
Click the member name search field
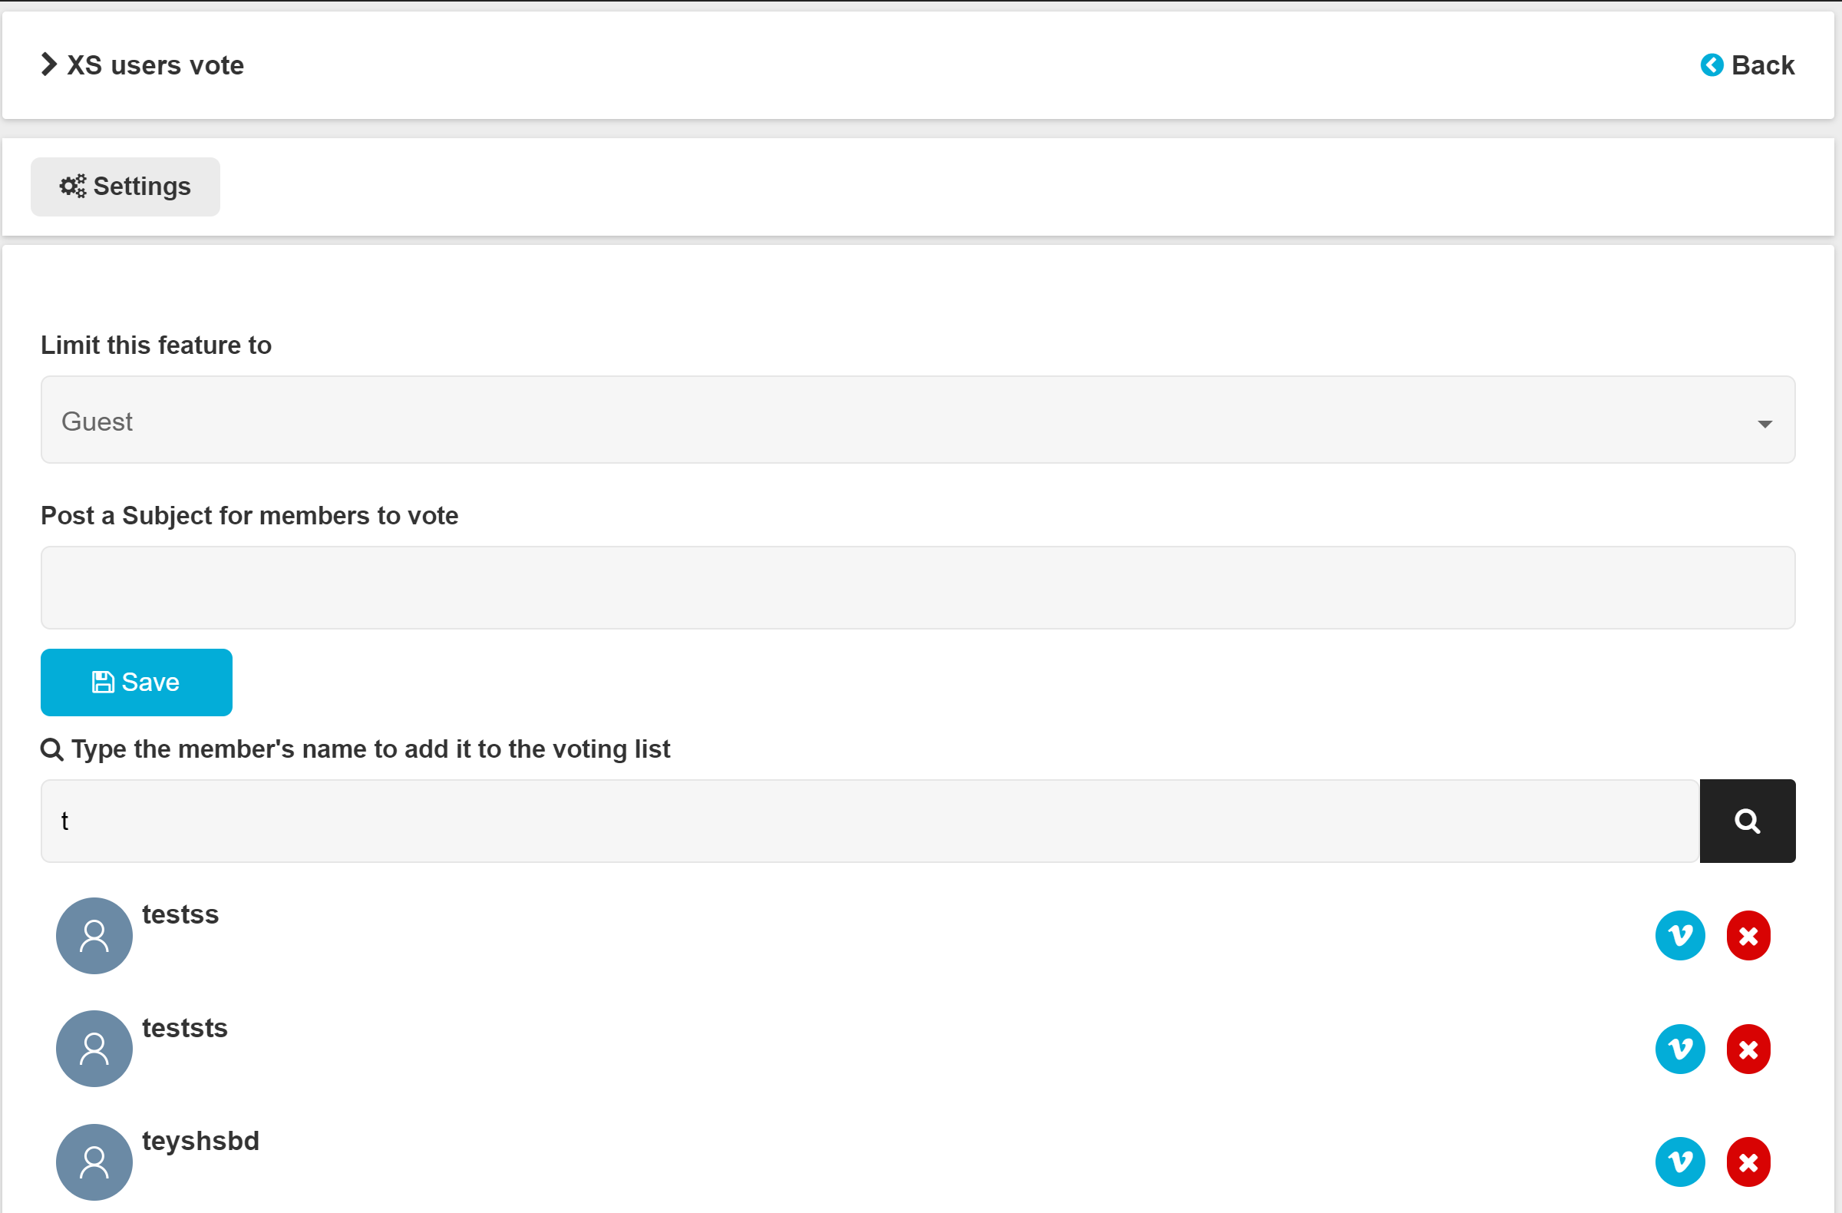click(x=869, y=821)
